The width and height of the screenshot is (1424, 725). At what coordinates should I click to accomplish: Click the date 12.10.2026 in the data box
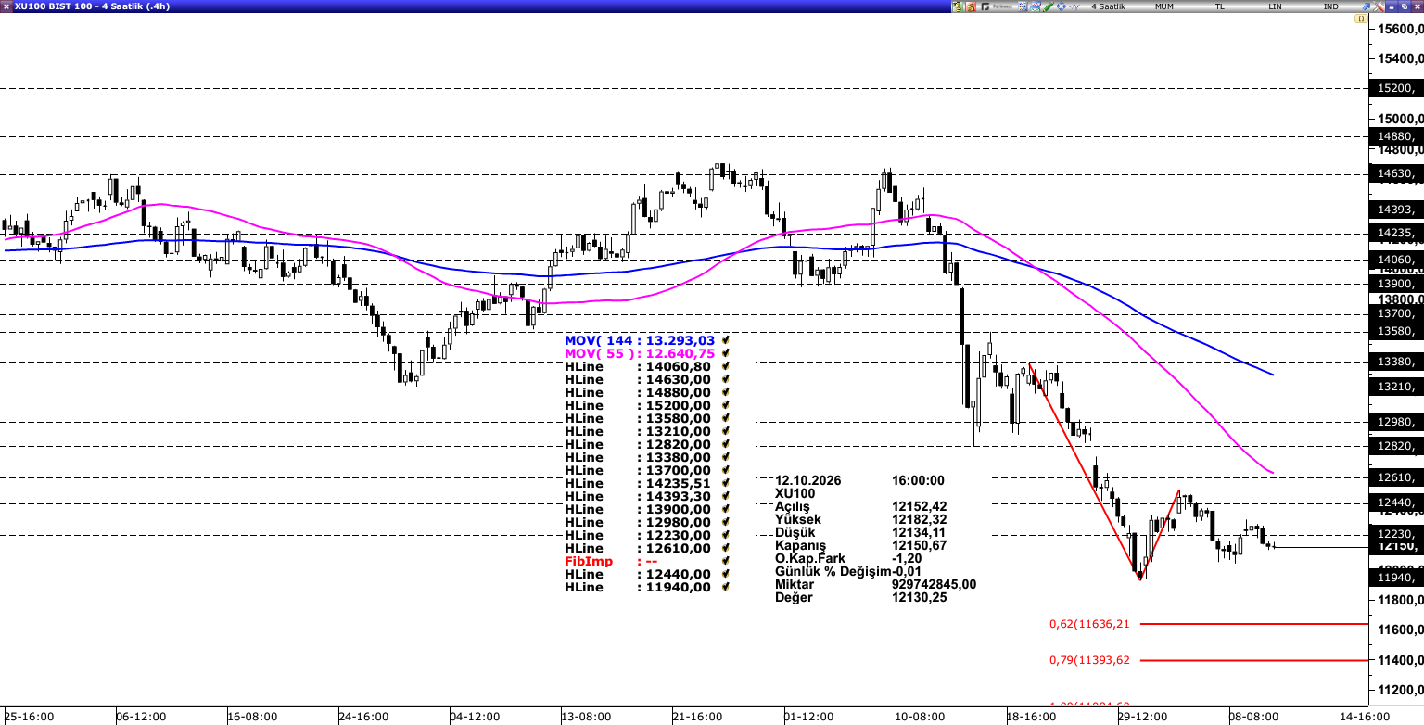tap(807, 480)
